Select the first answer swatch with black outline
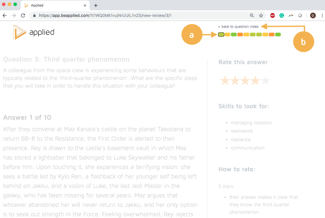This screenshot has width=325, height=218. (221, 35)
